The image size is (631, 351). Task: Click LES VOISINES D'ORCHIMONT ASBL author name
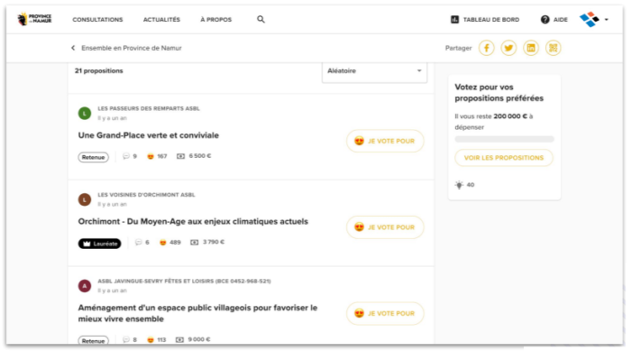146,195
